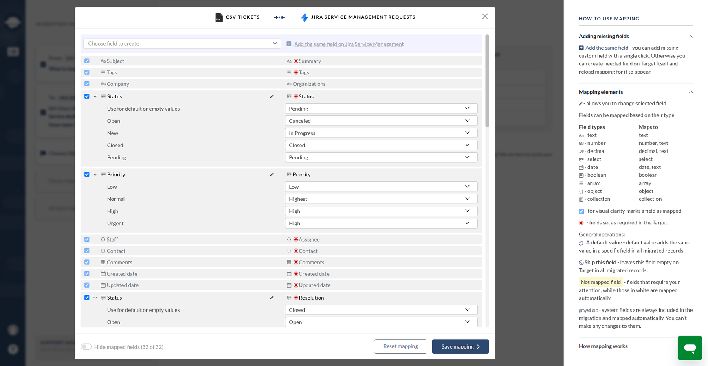Toggle the Created date row checkbox
Image resolution: width=708 pixels, height=366 pixels.
(87, 274)
